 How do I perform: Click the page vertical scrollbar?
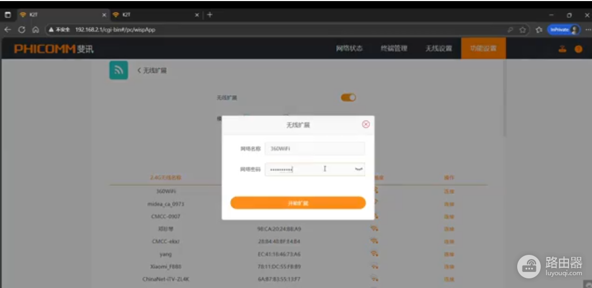pyautogui.click(x=504, y=98)
